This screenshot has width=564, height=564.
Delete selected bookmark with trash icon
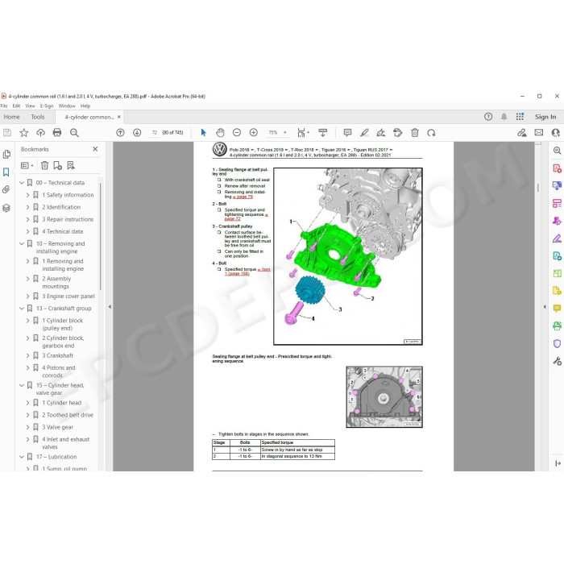(44, 165)
